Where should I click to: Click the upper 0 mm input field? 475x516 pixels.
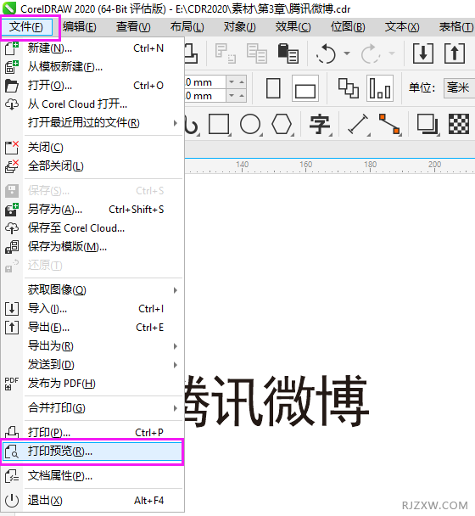(205, 82)
